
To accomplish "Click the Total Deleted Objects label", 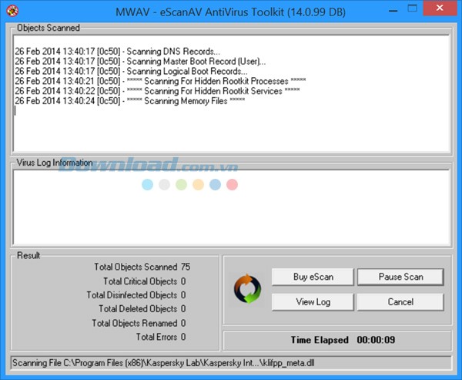I will [x=138, y=309].
